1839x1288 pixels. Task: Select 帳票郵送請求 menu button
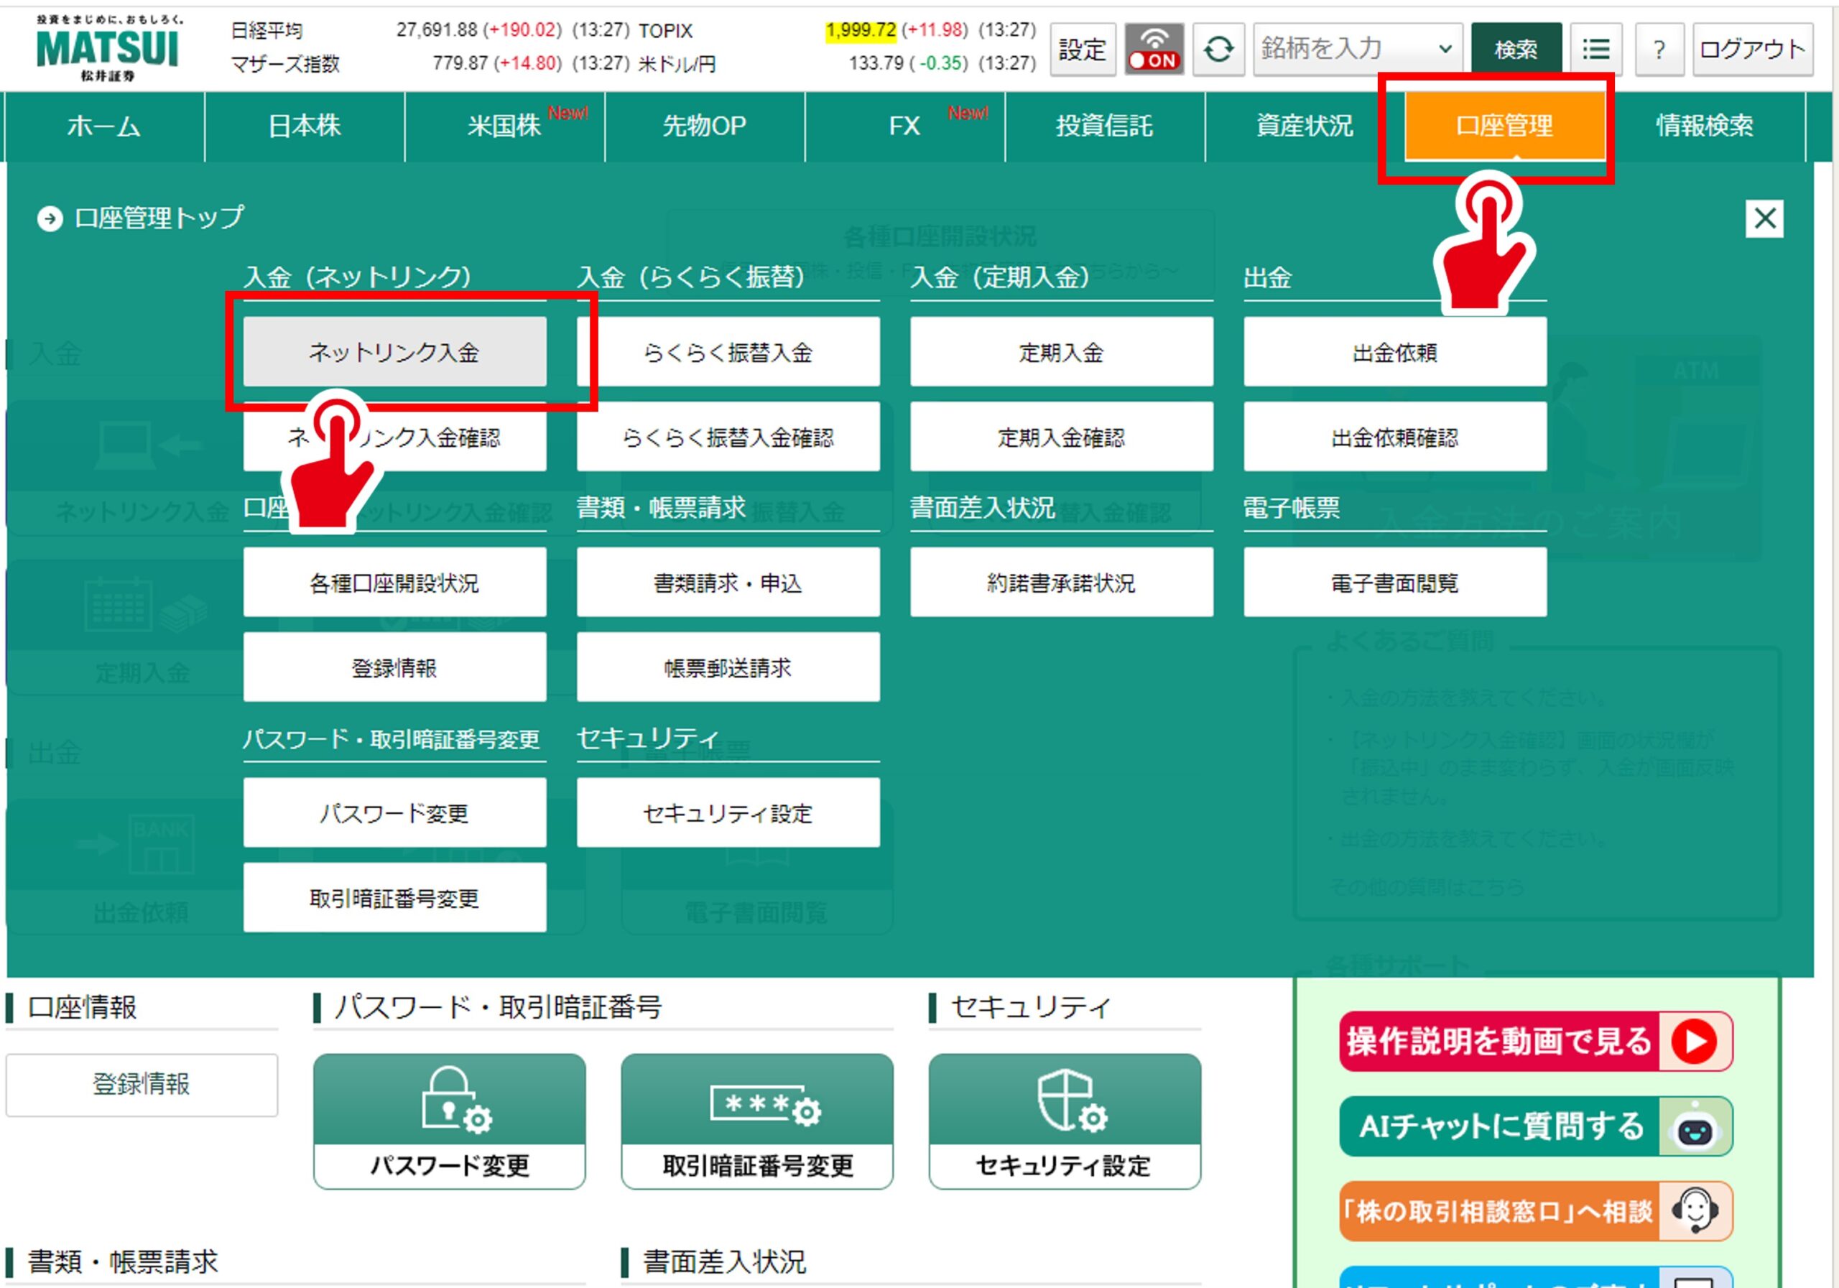[x=728, y=667]
